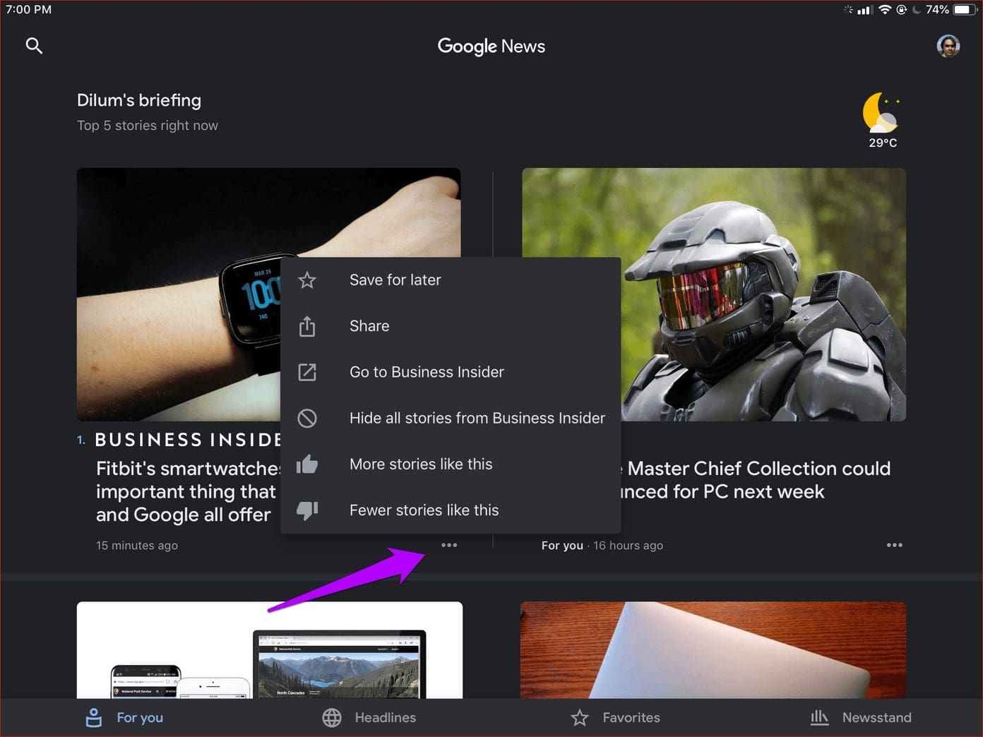Click the Google News title
Screen dimensions: 983x737
(x=491, y=46)
